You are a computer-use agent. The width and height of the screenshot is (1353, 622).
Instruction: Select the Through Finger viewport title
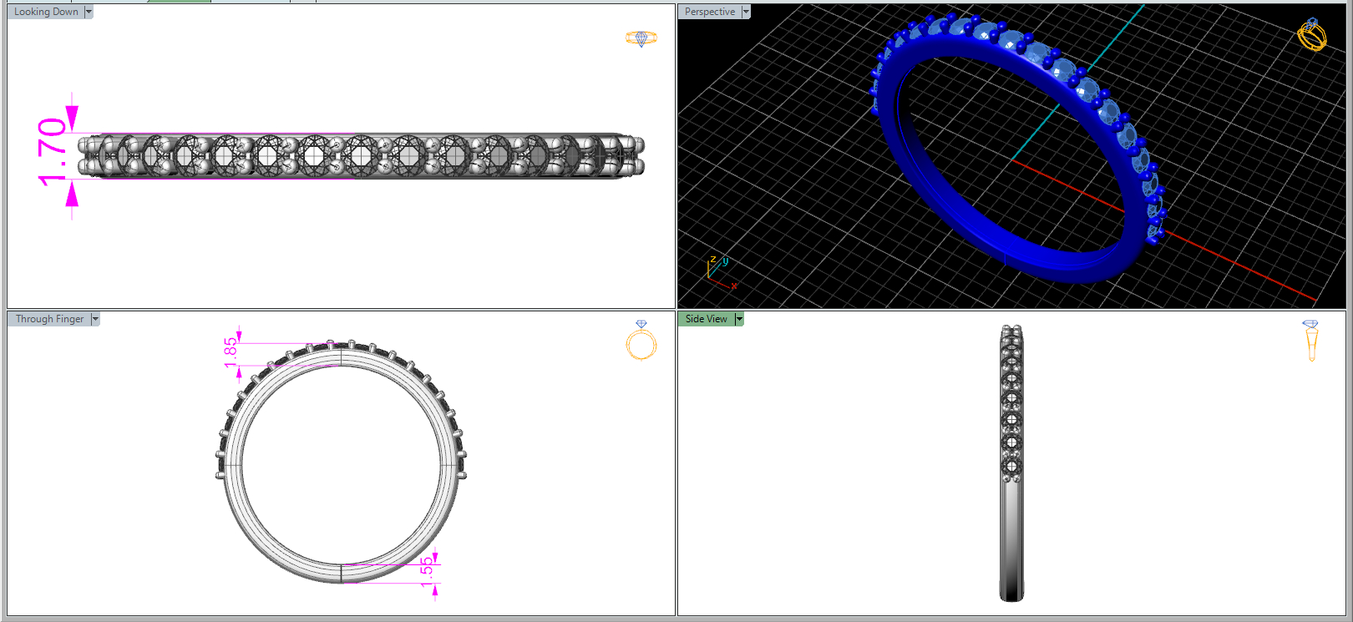pos(49,319)
